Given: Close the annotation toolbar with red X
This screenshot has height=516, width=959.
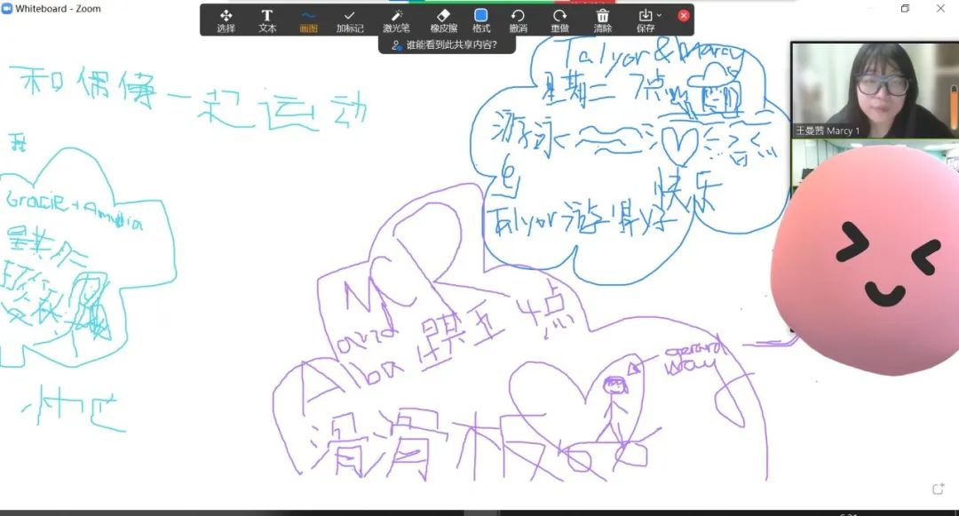Looking at the screenshot, I should (683, 15).
